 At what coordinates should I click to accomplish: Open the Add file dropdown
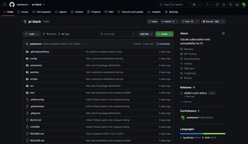point(146,34)
